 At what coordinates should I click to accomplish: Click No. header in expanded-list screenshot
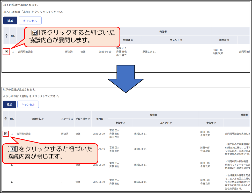coord(12,119)
